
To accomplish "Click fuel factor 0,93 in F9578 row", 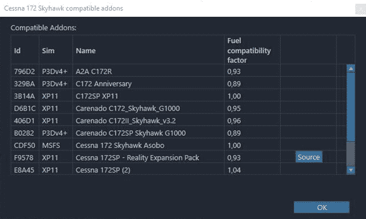I will click(x=234, y=158).
